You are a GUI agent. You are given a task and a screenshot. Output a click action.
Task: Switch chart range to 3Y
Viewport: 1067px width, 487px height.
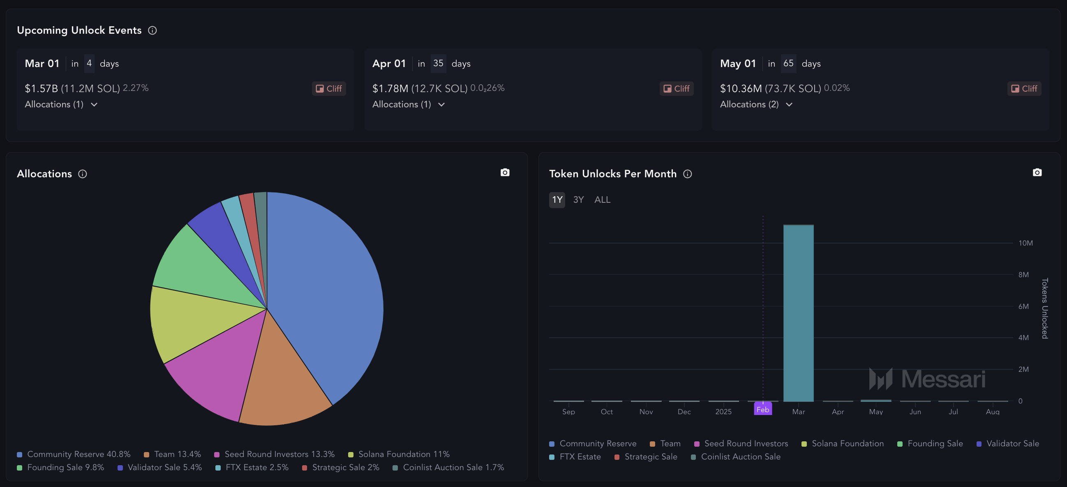578,200
